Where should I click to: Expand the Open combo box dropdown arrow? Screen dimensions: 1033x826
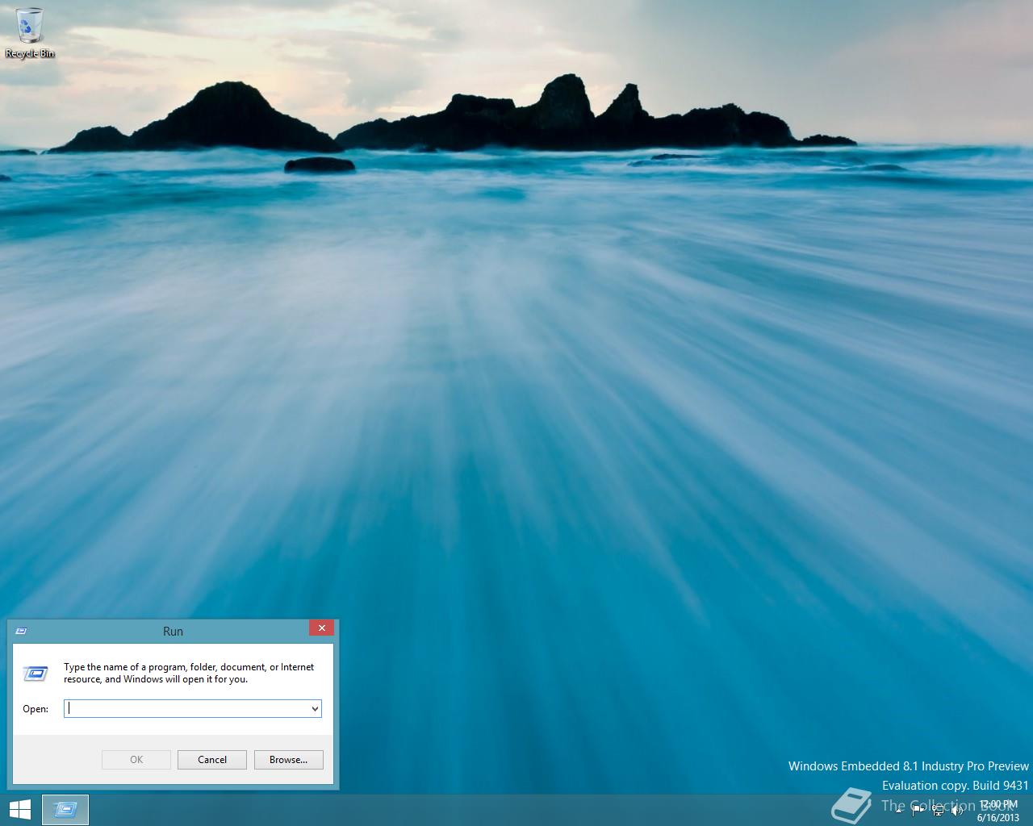point(315,709)
